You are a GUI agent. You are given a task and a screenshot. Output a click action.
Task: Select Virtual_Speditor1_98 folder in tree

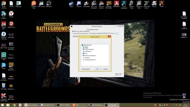click(x=90, y=60)
